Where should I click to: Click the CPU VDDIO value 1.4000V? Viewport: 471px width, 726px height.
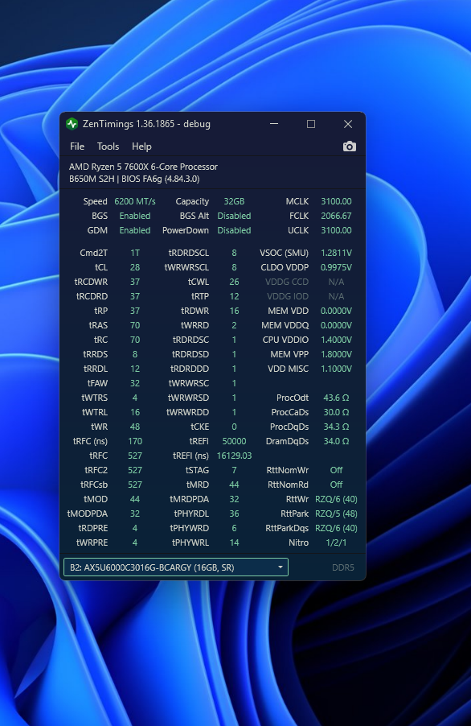coord(336,340)
